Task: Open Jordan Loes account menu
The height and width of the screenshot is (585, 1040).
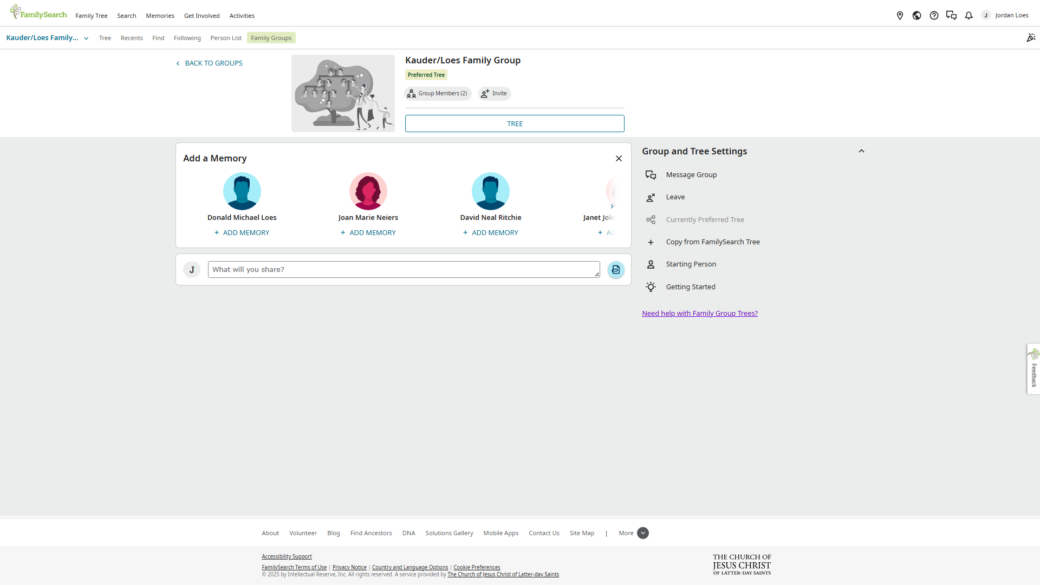Action: [x=1005, y=15]
